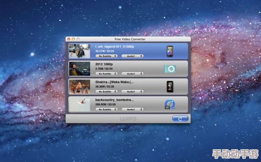Open the iPhone device profile icon

point(170,86)
